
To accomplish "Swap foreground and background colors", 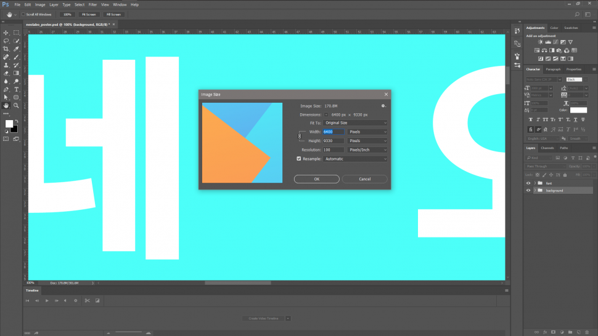I will pos(17,121).
